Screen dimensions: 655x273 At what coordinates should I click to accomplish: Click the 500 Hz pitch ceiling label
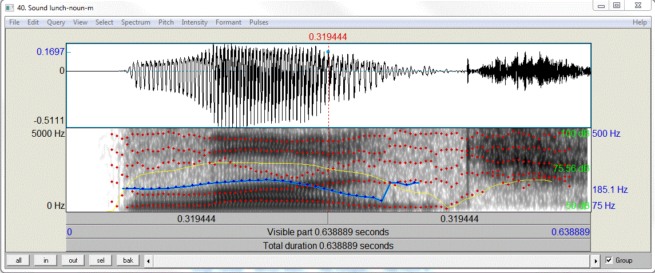[606, 134]
